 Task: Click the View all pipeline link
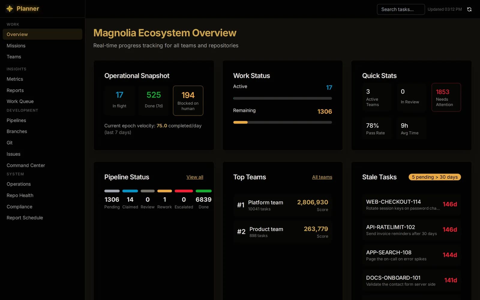click(x=195, y=177)
